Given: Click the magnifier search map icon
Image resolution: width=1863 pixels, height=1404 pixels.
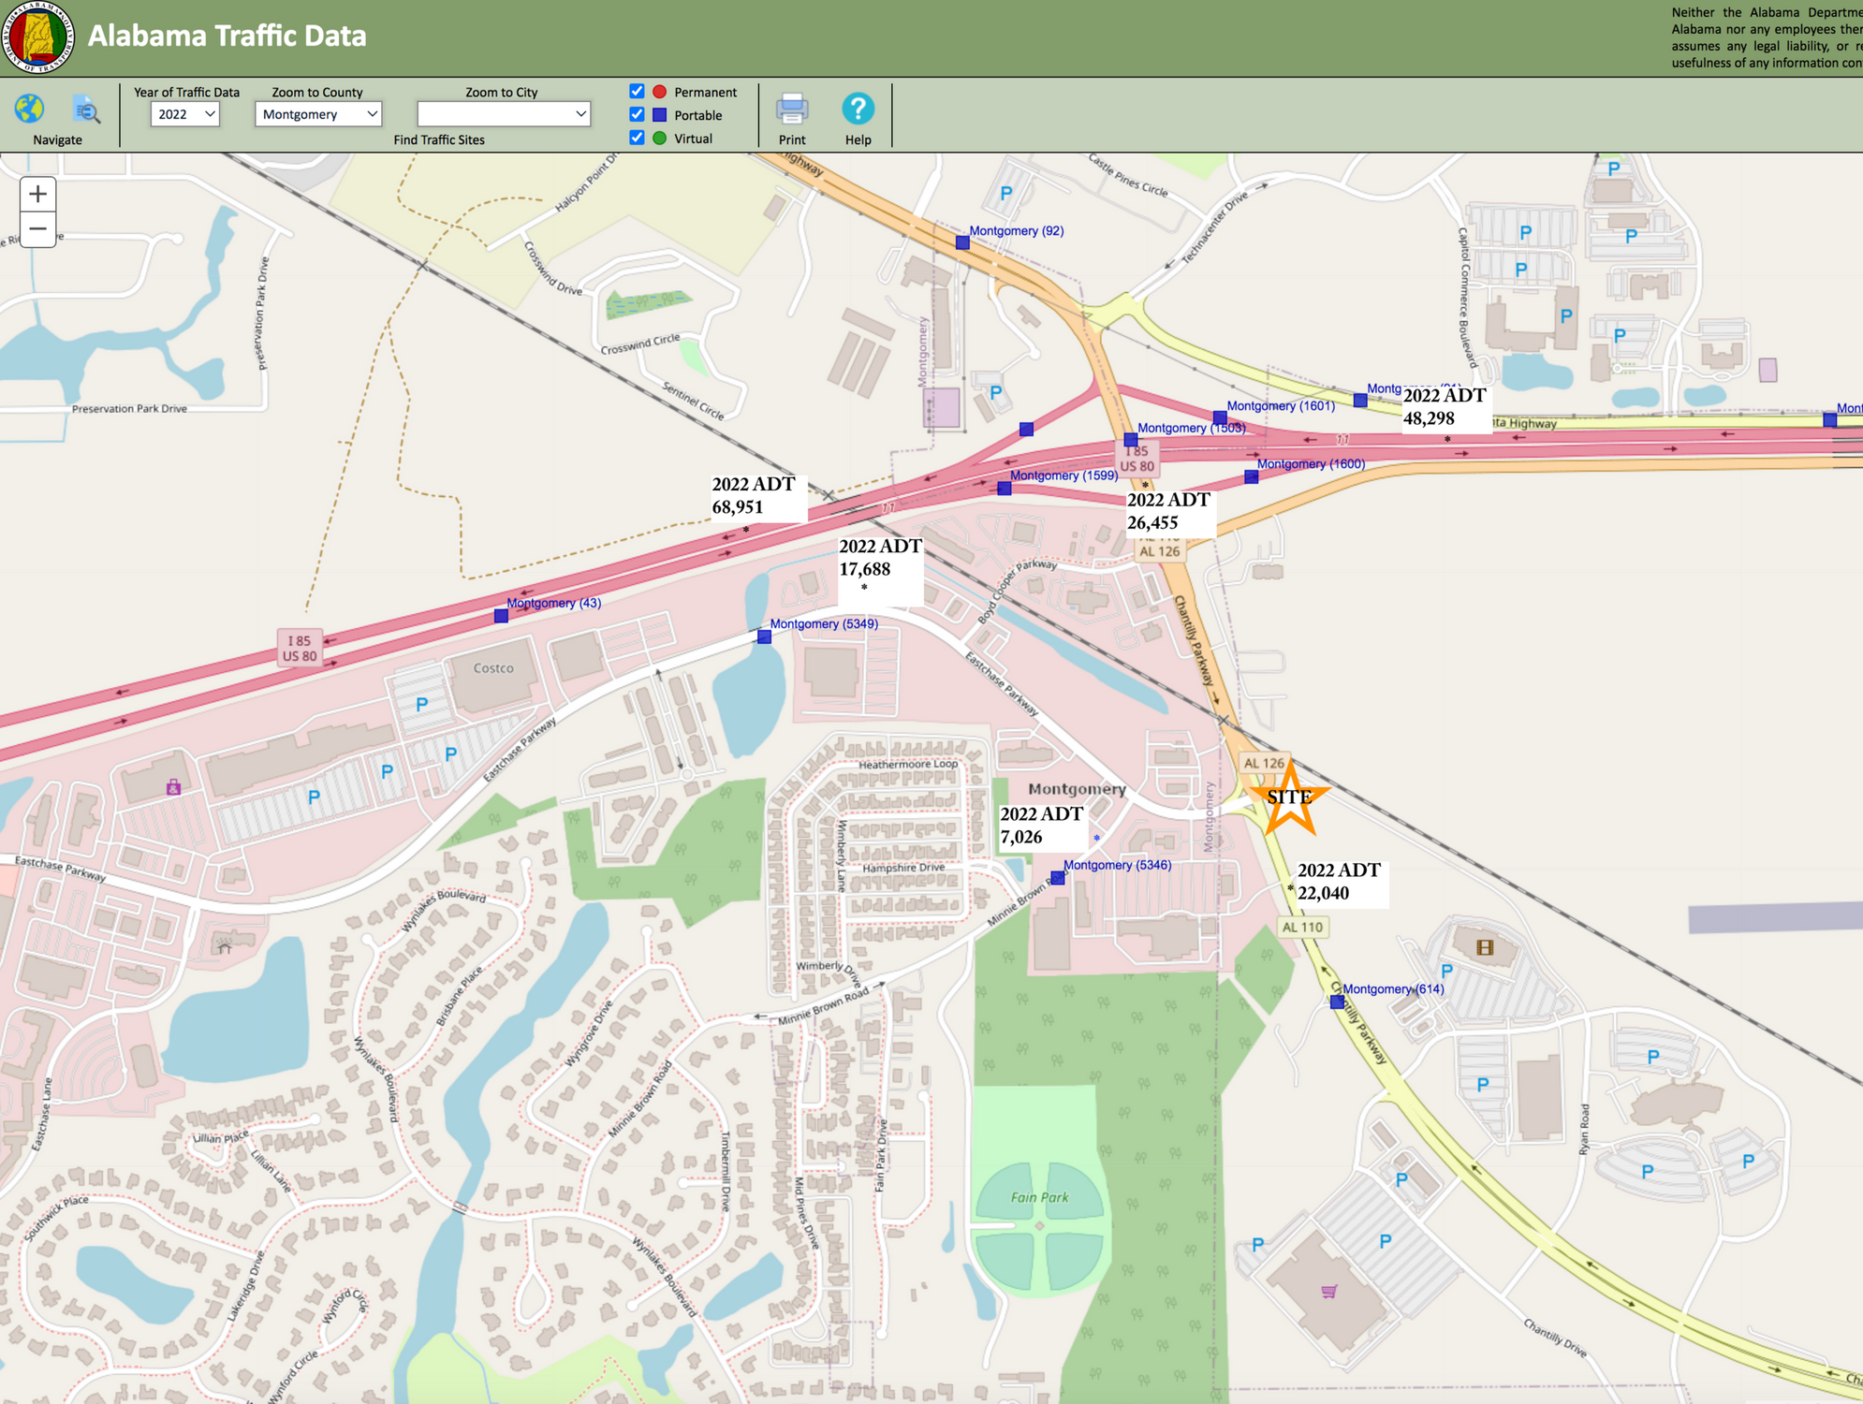Looking at the screenshot, I should (86, 110).
